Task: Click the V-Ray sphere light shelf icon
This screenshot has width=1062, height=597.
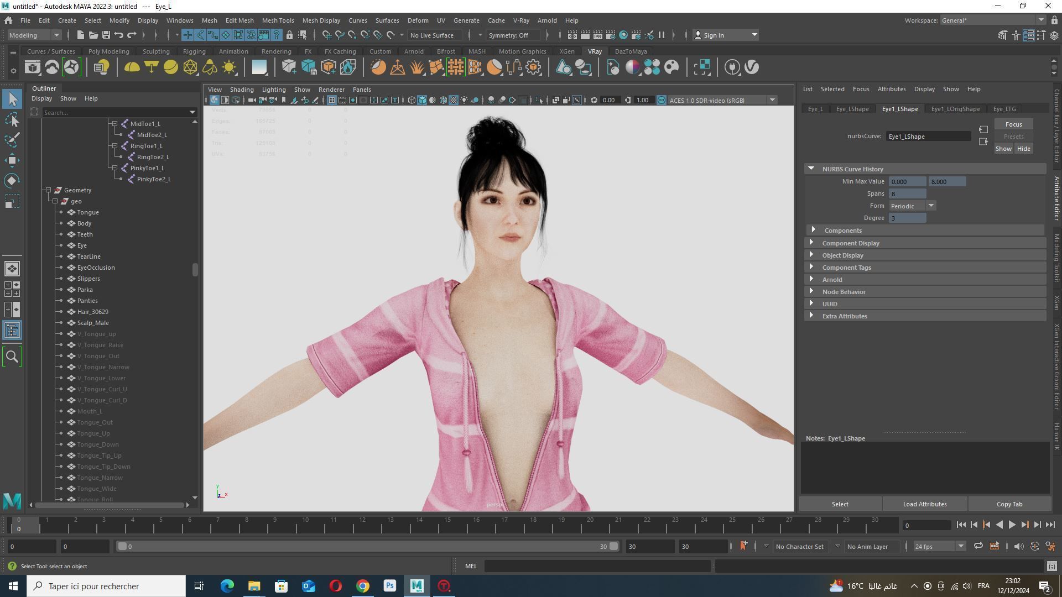Action: tap(171, 67)
